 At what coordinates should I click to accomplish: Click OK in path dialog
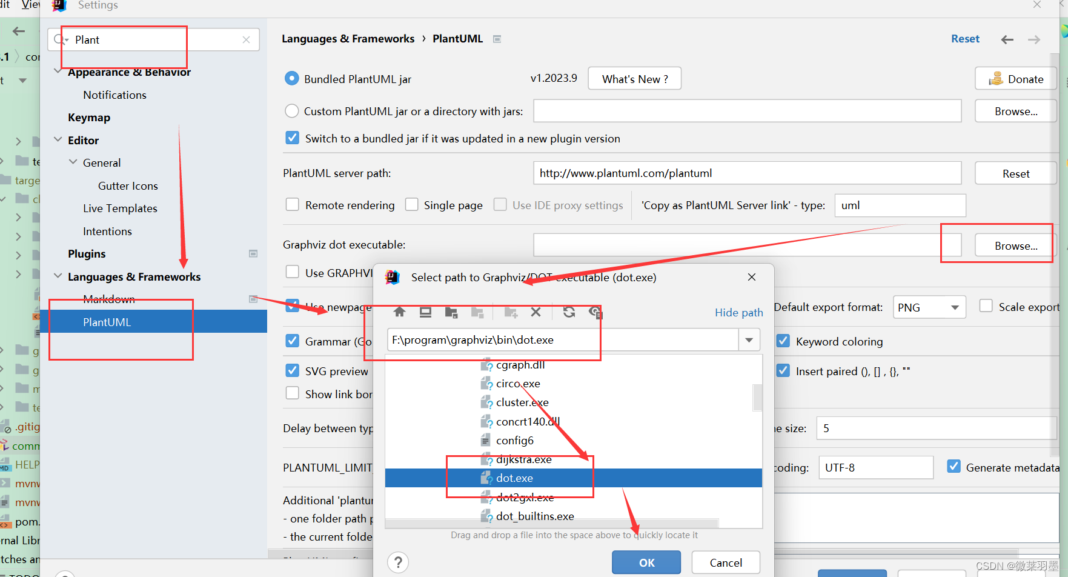646,562
